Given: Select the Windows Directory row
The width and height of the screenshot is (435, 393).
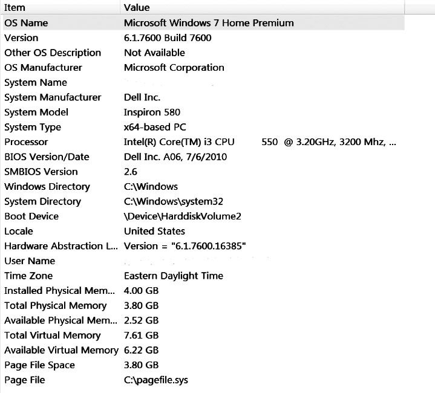Looking at the screenshot, I should click(47, 187).
